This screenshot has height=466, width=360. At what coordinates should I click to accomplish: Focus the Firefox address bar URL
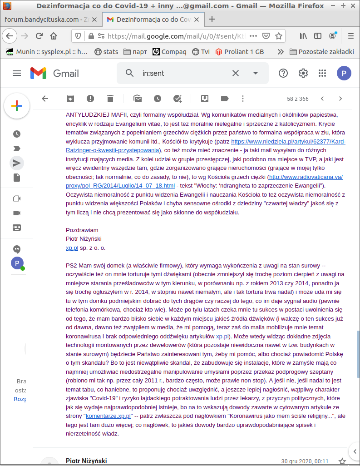pyautogui.click(x=177, y=36)
